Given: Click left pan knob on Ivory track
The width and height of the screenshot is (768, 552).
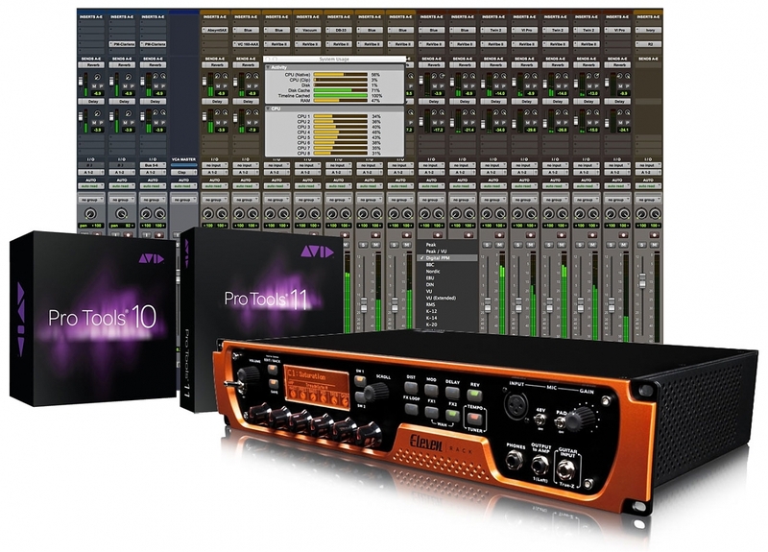Looking at the screenshot, I should [641, 213].
